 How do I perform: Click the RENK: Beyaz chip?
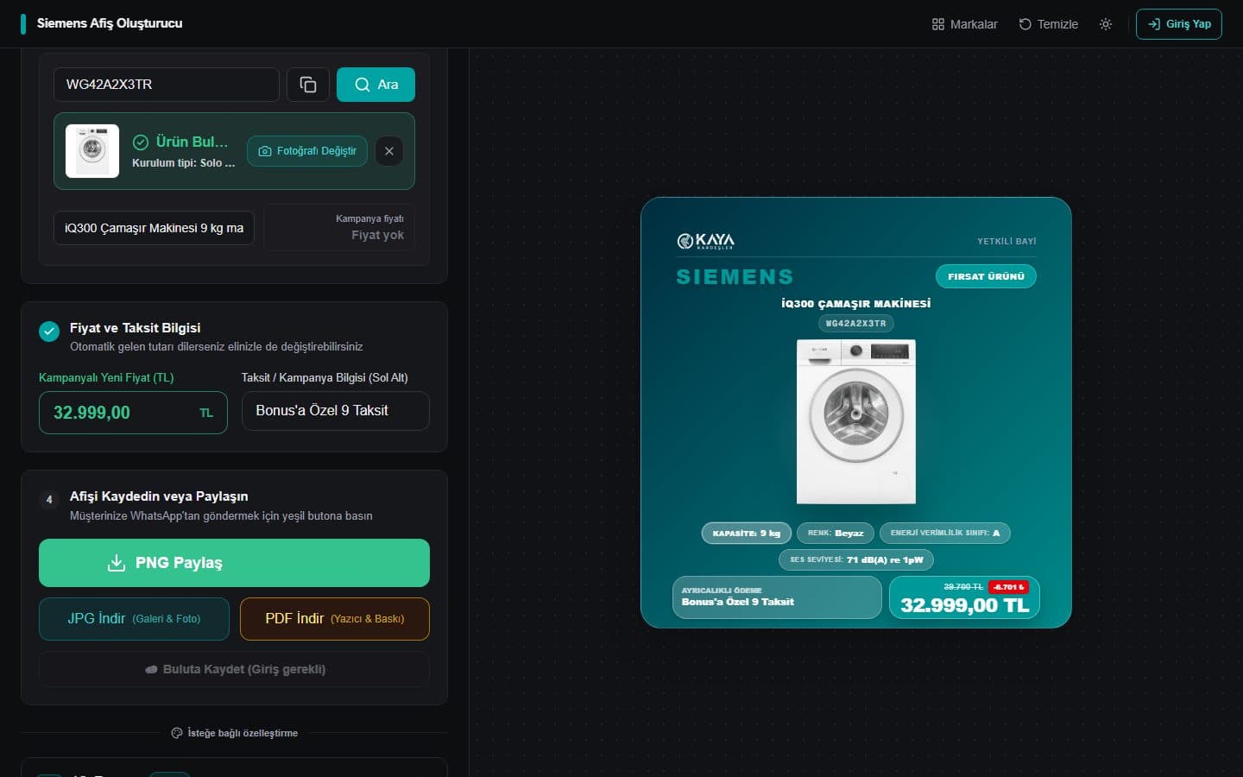pyautogui.click(x=836, y=534)
